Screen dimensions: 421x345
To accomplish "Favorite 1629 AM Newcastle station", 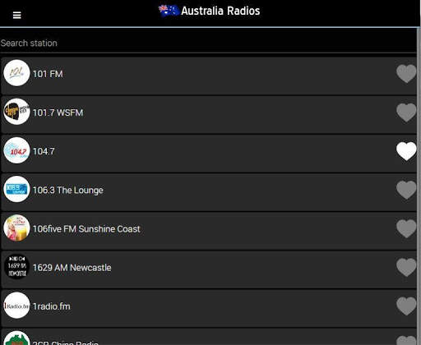I will (x=406, y=268).
